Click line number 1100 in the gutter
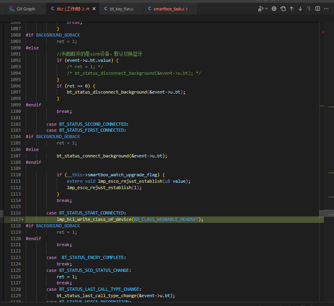334x306 pixels. pyautogui.click(x=16, y=111)
